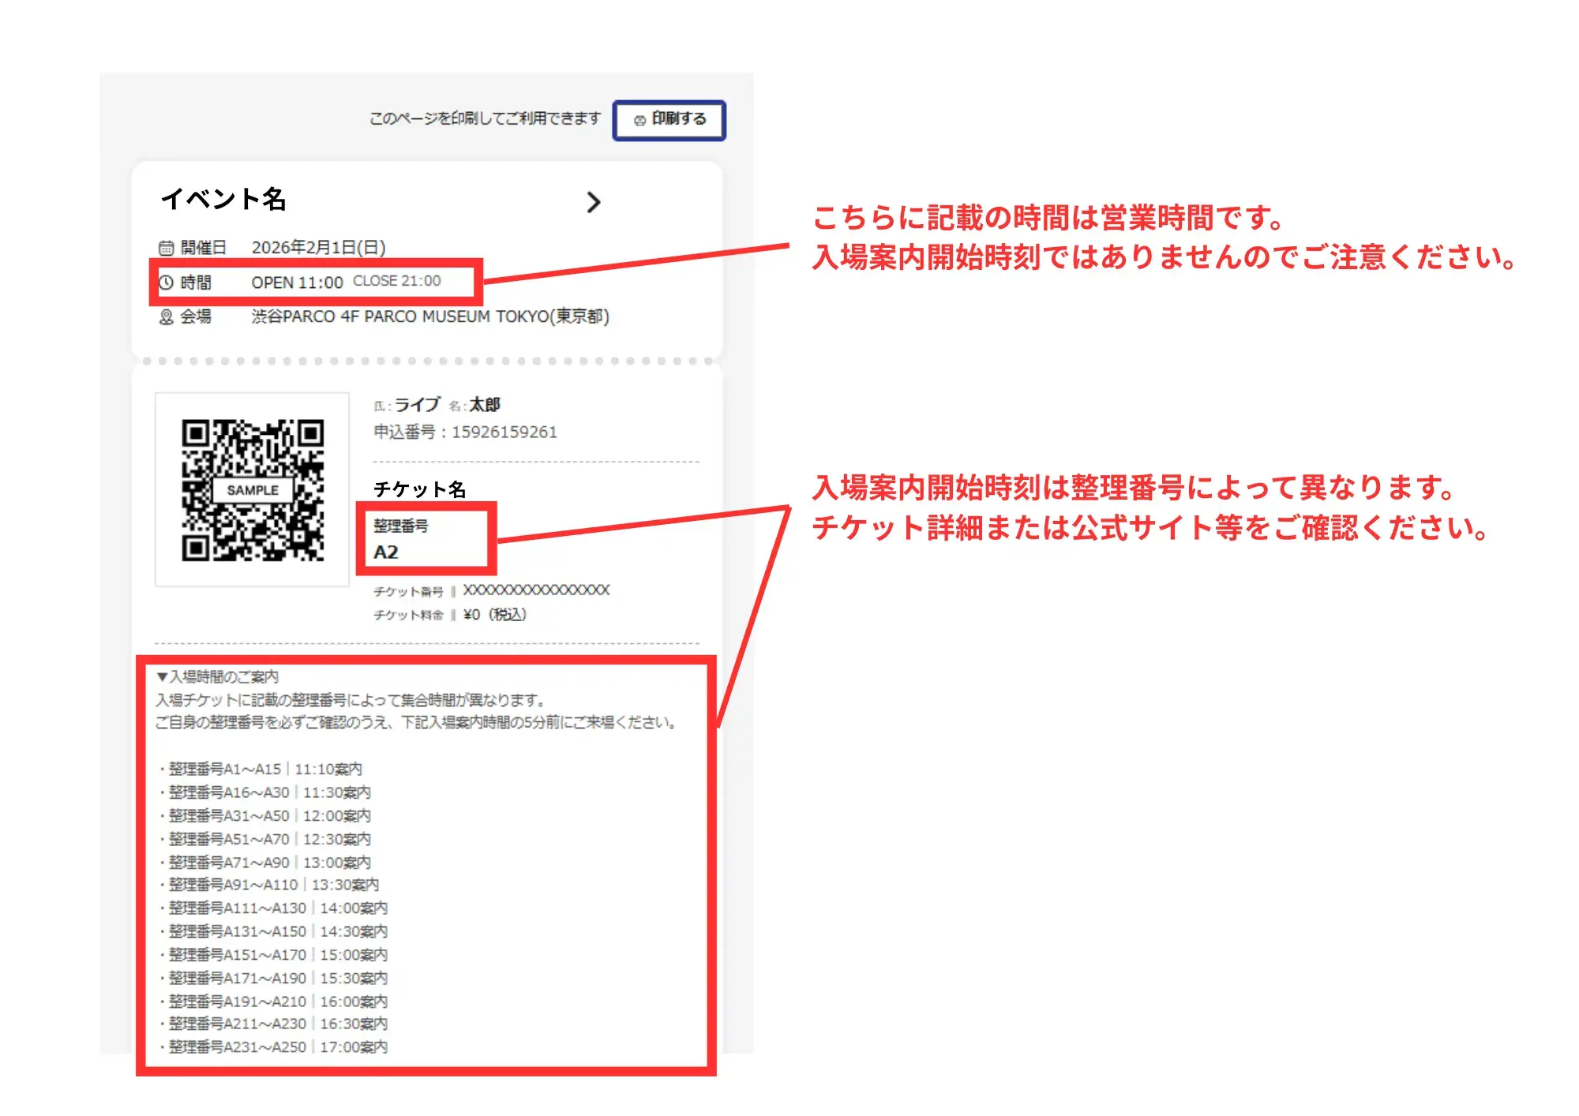
Task: Click the 印刷する print button
Action: pos(669,120)
